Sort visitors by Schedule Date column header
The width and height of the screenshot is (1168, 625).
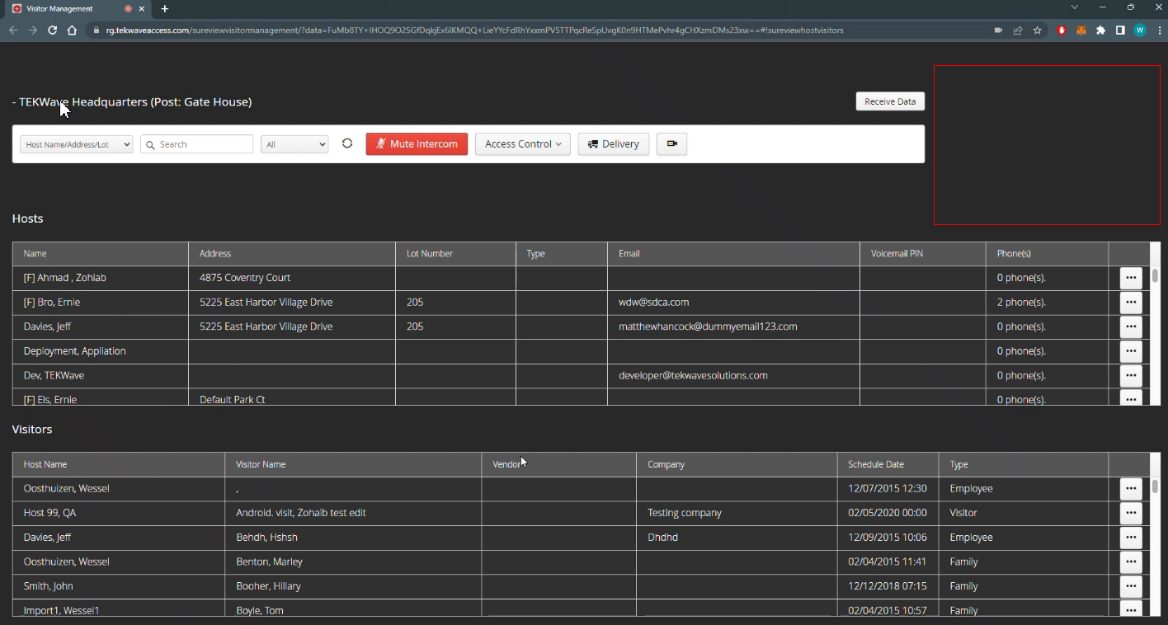click(x=875, y=465)
